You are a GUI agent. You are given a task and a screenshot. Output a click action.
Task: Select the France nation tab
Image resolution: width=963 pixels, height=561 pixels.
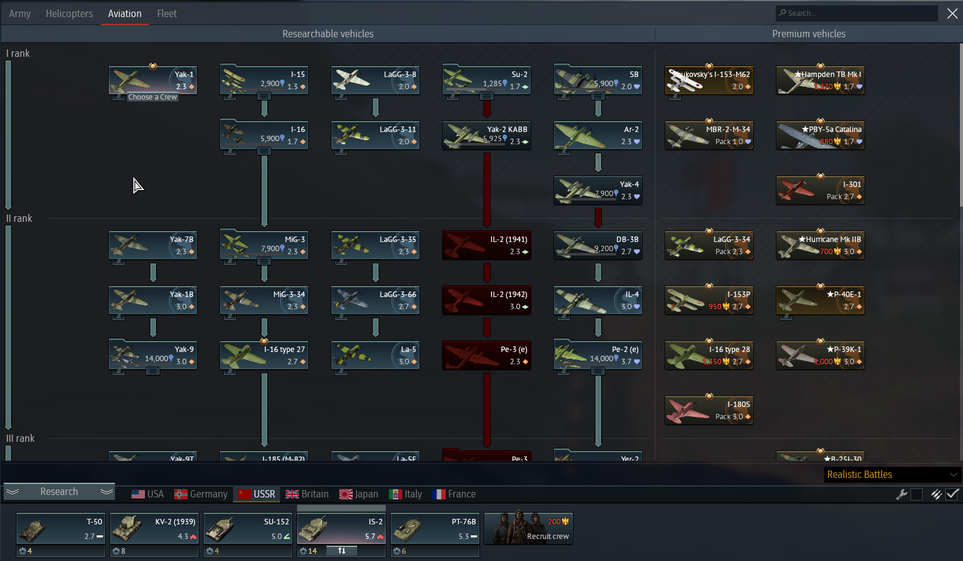click(x=454, y=494)
